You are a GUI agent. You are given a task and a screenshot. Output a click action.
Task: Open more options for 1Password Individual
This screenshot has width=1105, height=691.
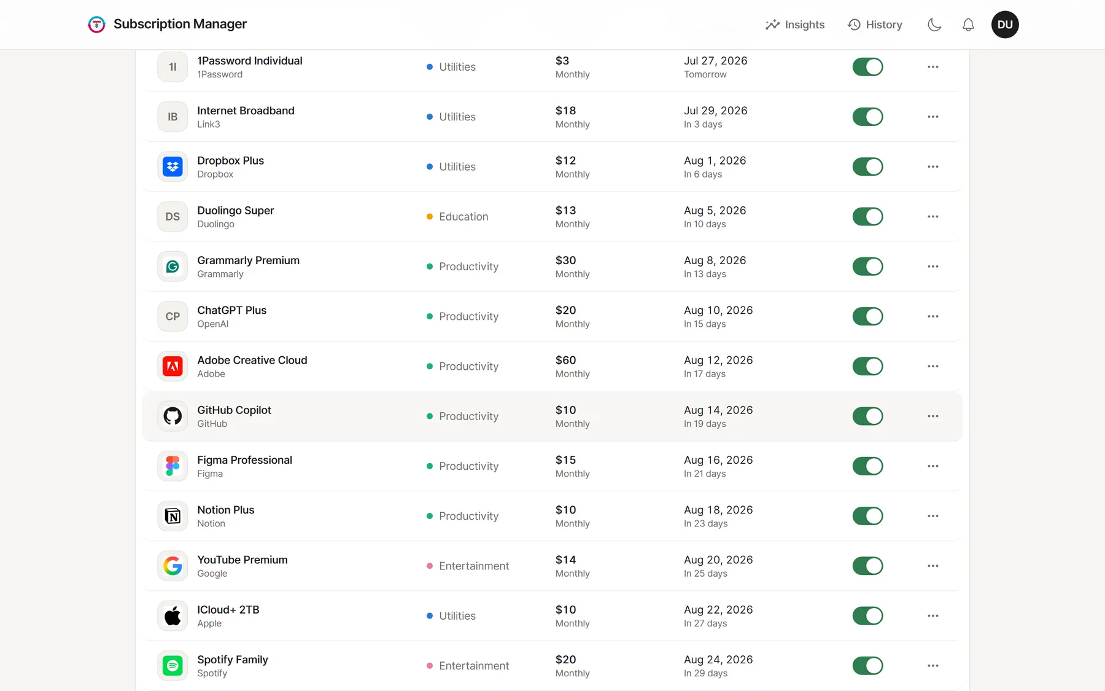tap(933, 67)
